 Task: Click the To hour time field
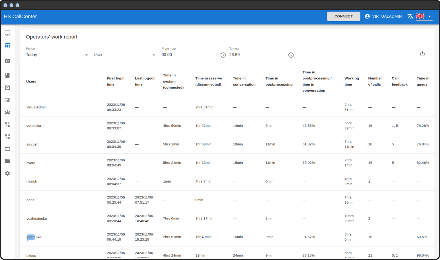tap(257, 55)
